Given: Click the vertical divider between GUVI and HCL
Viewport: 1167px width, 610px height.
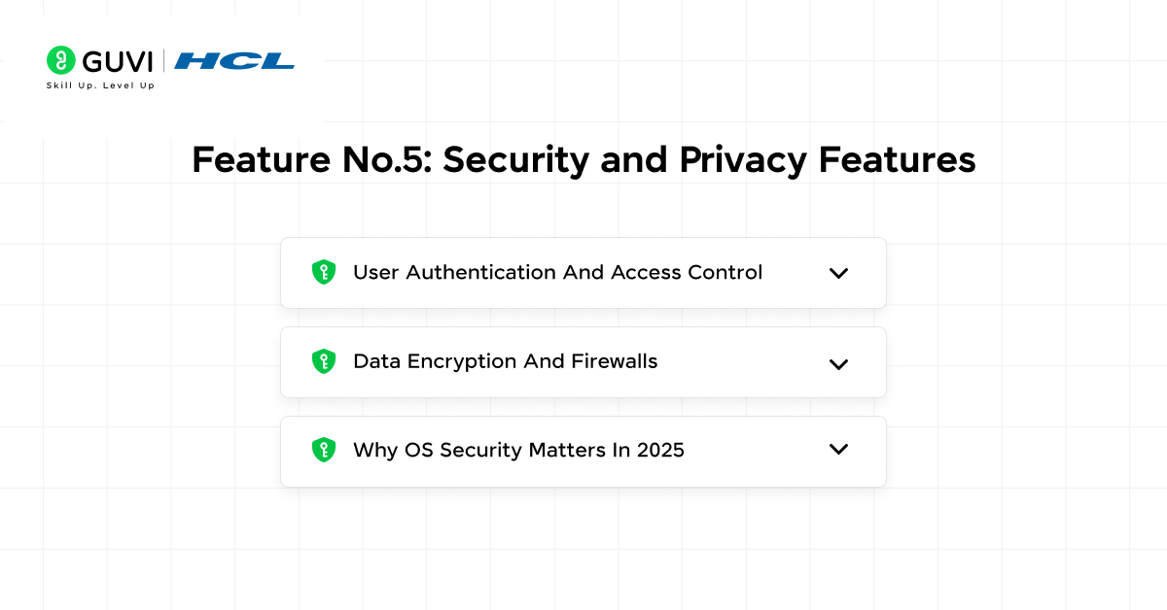Looking at the screenshot, I should [164, 61].
